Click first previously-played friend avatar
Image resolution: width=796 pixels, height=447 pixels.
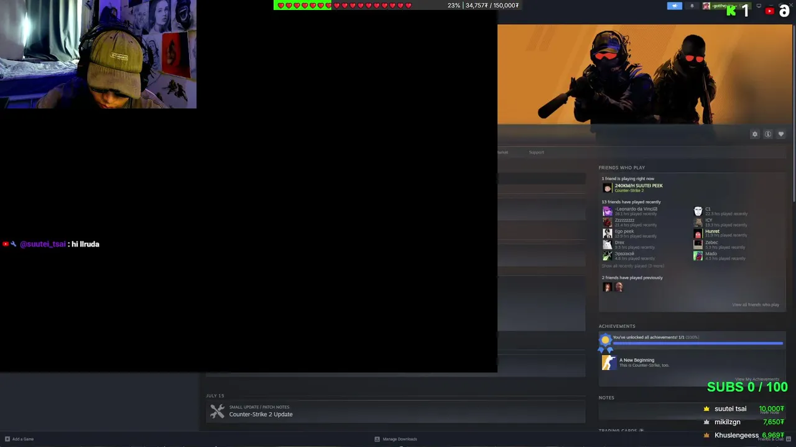[607, 287]
